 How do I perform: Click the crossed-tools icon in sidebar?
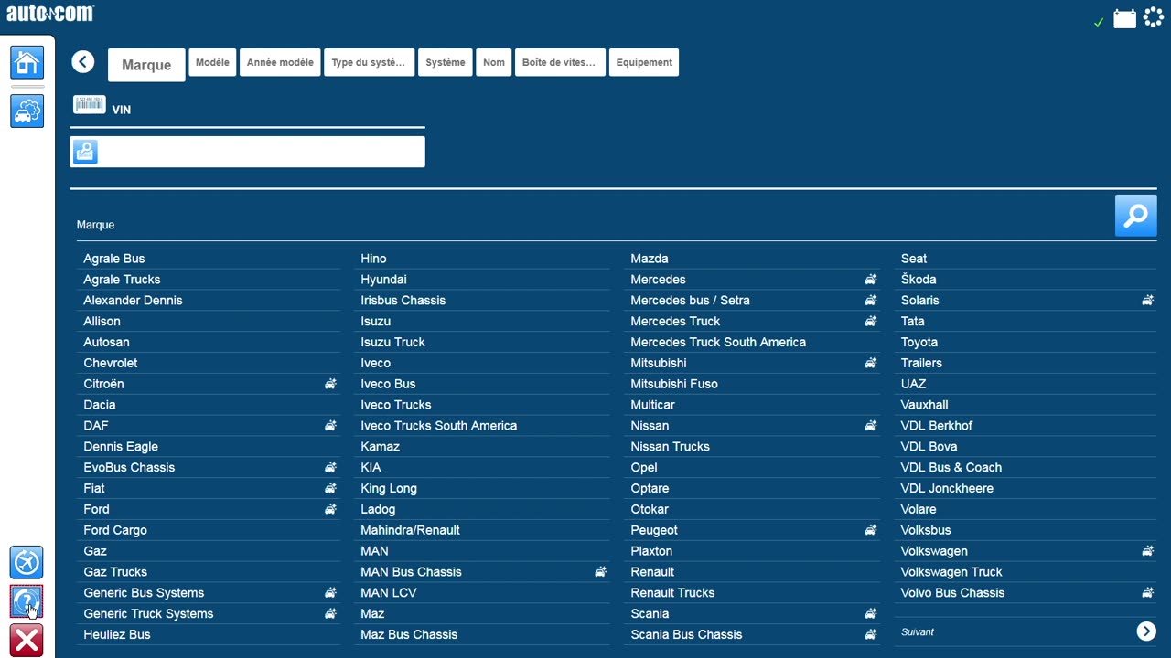coord(27,562)
